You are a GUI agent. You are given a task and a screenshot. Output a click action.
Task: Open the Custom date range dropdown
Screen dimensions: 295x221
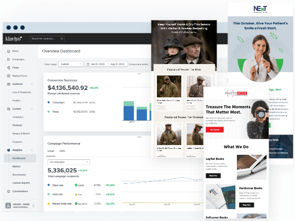point(71,64)
